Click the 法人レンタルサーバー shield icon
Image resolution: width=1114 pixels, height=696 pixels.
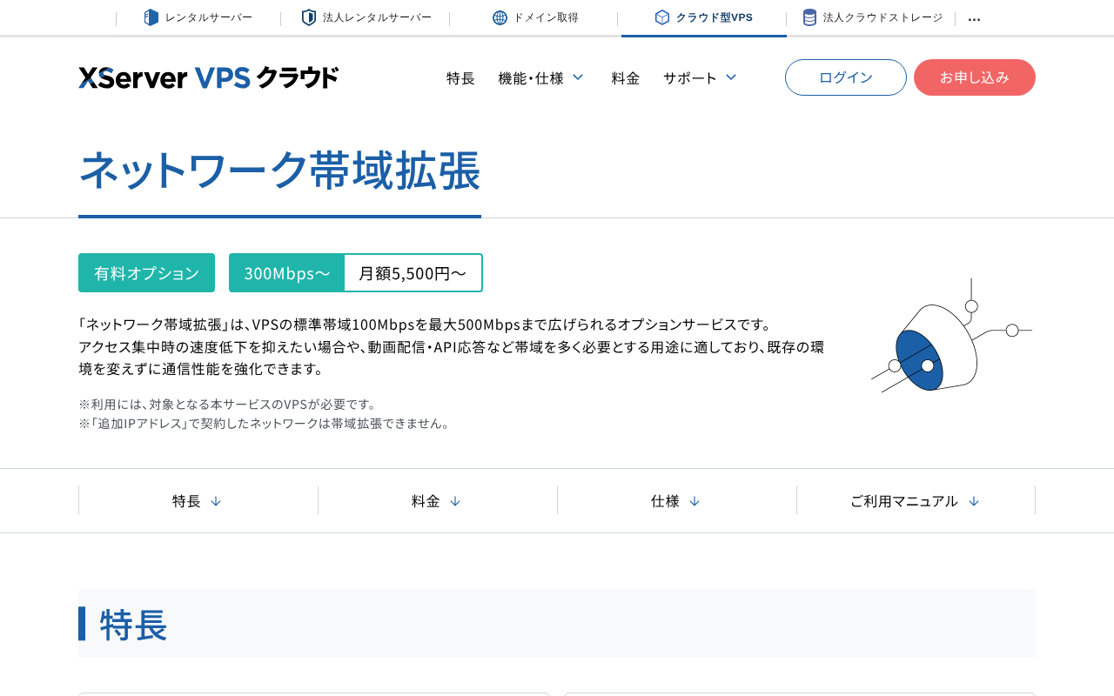coord(309,17)
